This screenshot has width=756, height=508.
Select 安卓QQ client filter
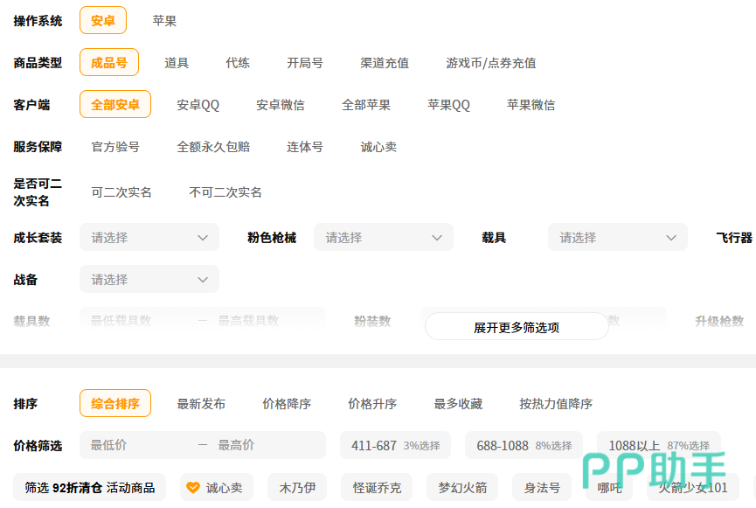click(198, 105)
